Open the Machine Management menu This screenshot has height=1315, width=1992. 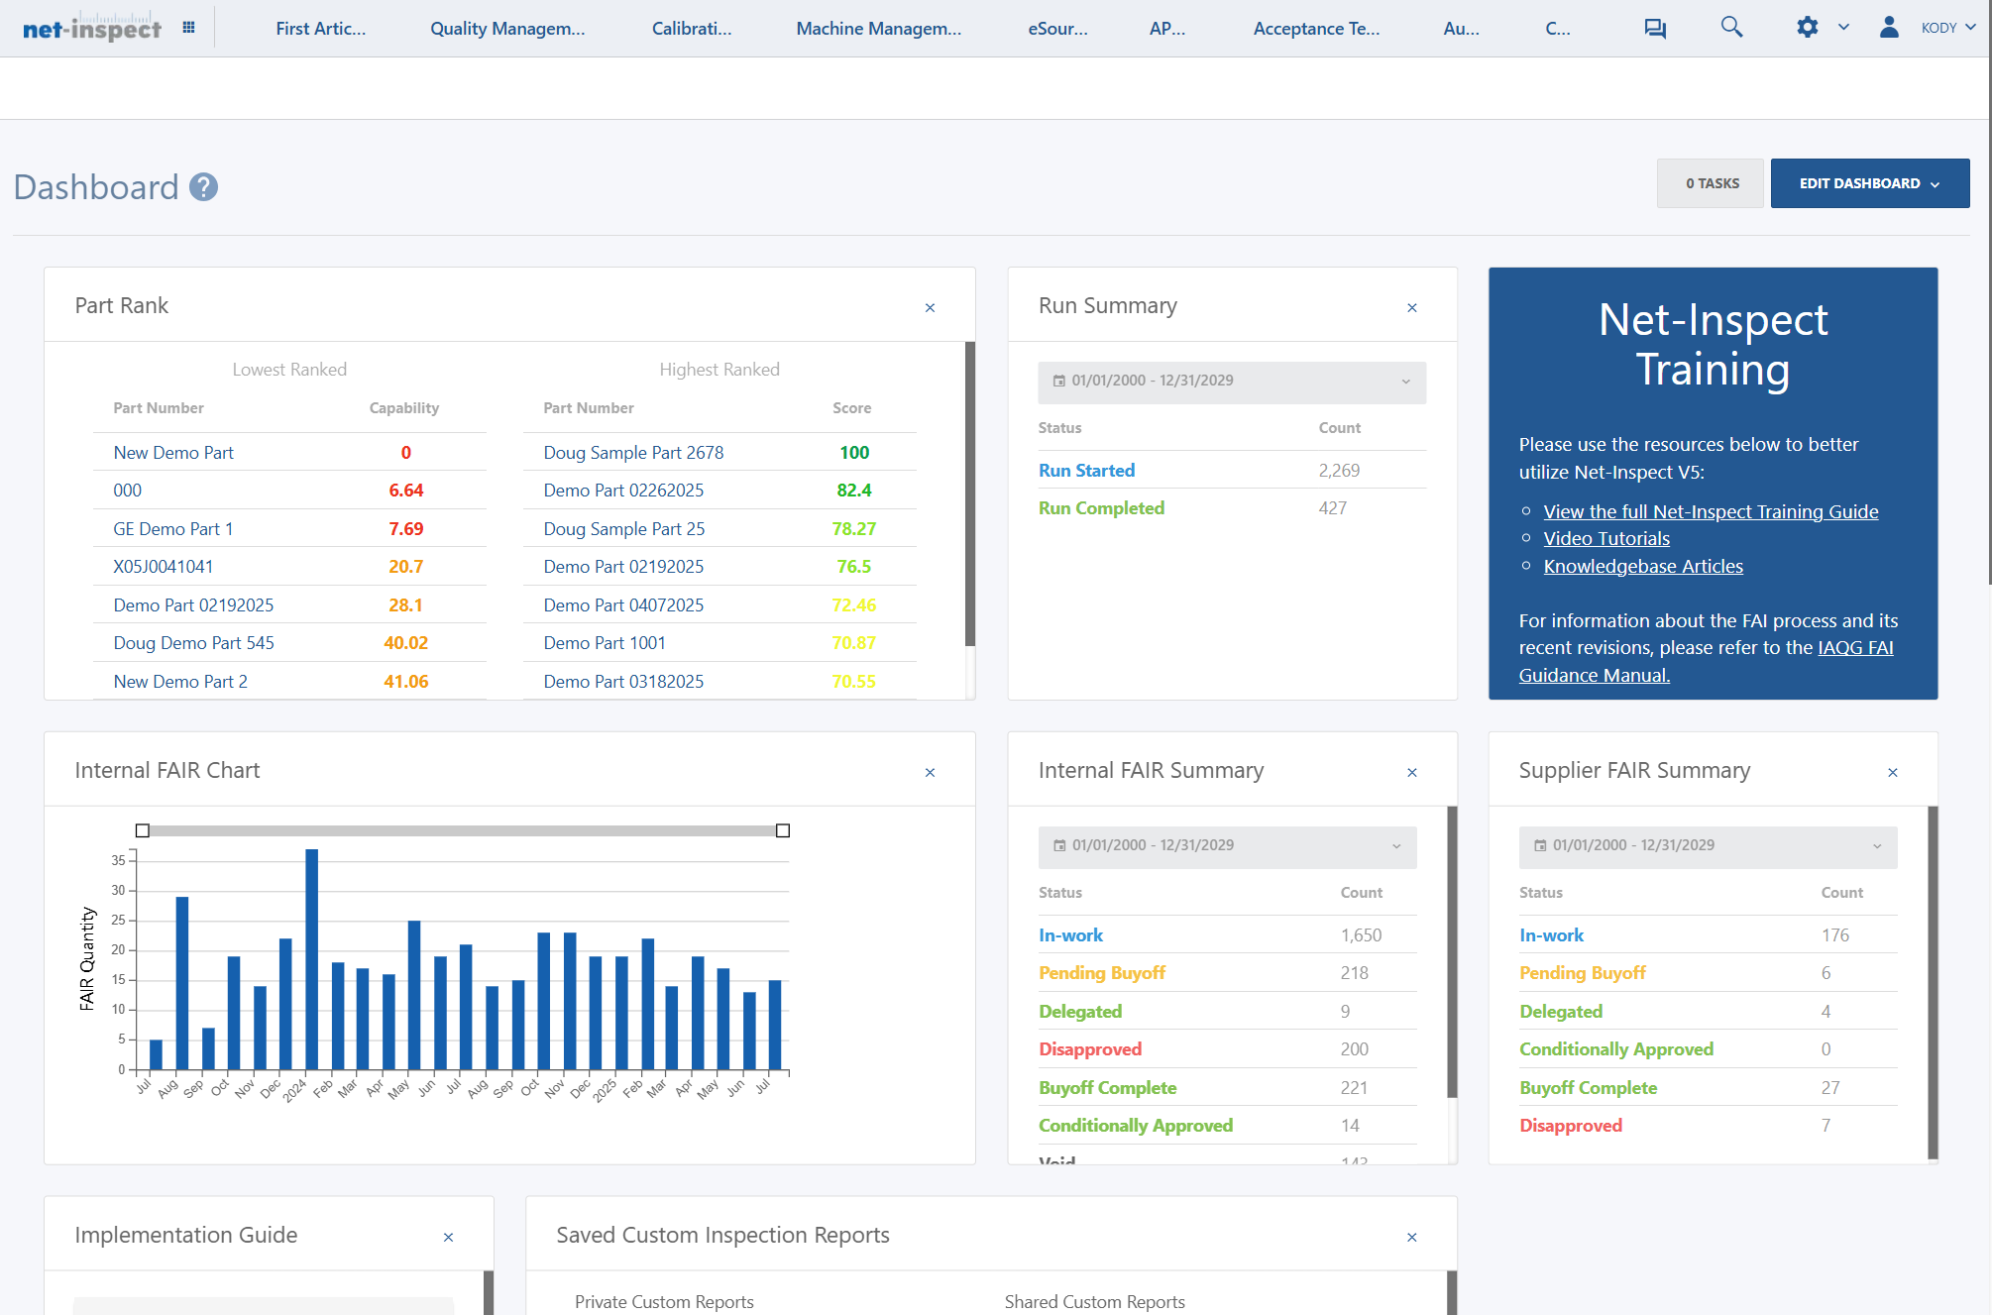[x=878, y=29]
